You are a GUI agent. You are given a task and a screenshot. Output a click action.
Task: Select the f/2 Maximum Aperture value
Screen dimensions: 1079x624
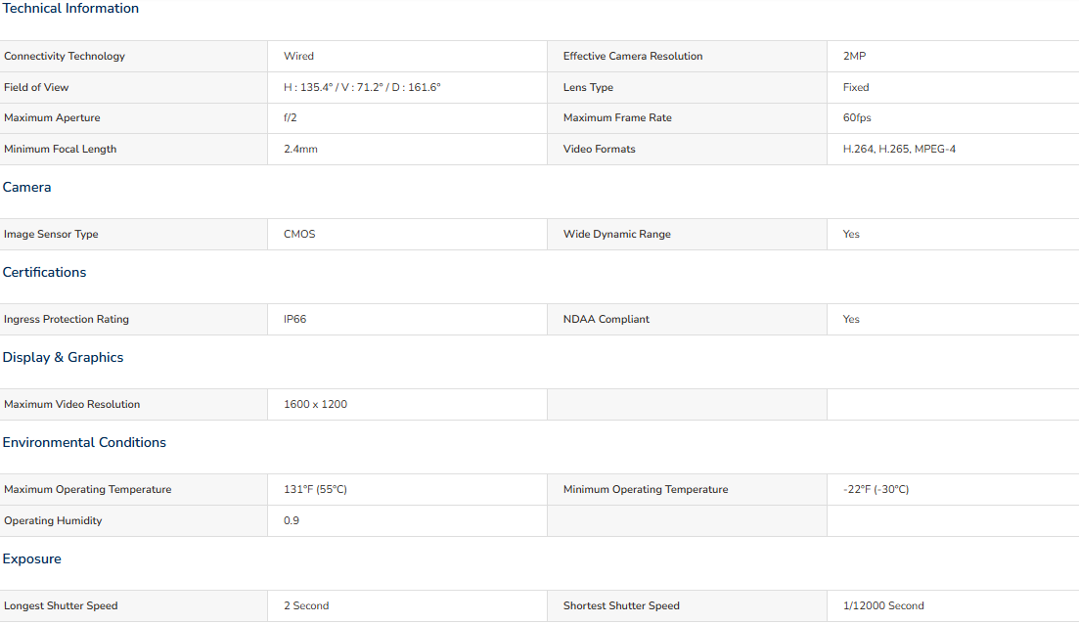pos(292,117)
